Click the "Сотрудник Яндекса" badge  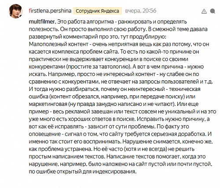[97, 11]
